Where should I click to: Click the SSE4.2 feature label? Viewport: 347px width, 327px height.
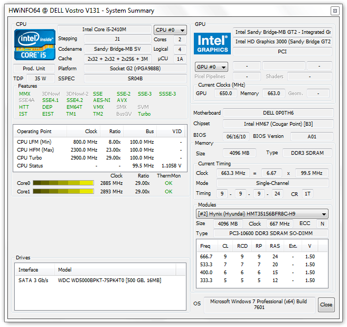75,100
